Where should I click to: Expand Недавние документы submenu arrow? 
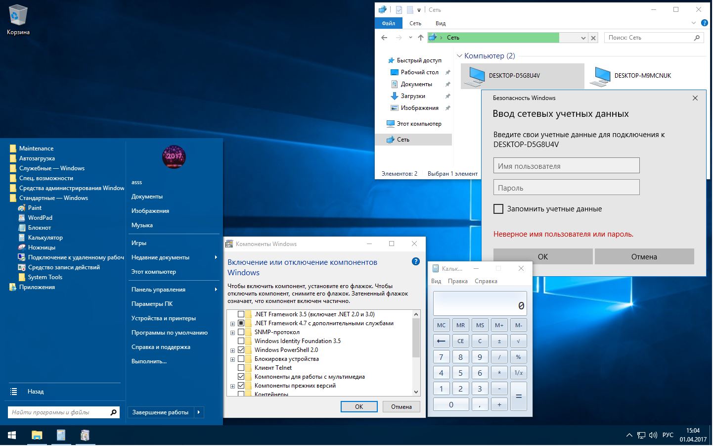(216, 257)
